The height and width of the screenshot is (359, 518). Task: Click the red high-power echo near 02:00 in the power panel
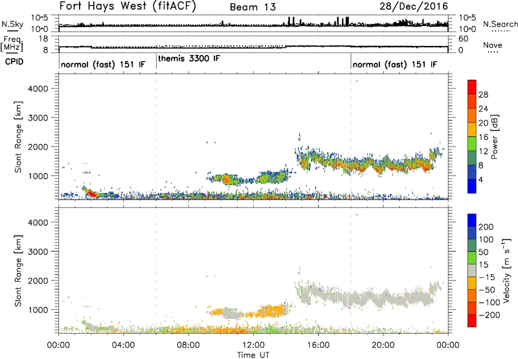92,193
